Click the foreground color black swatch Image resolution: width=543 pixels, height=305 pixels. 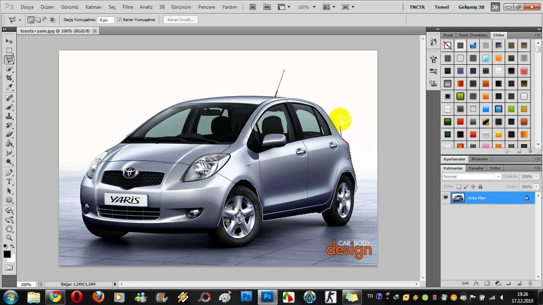[7, 254]
